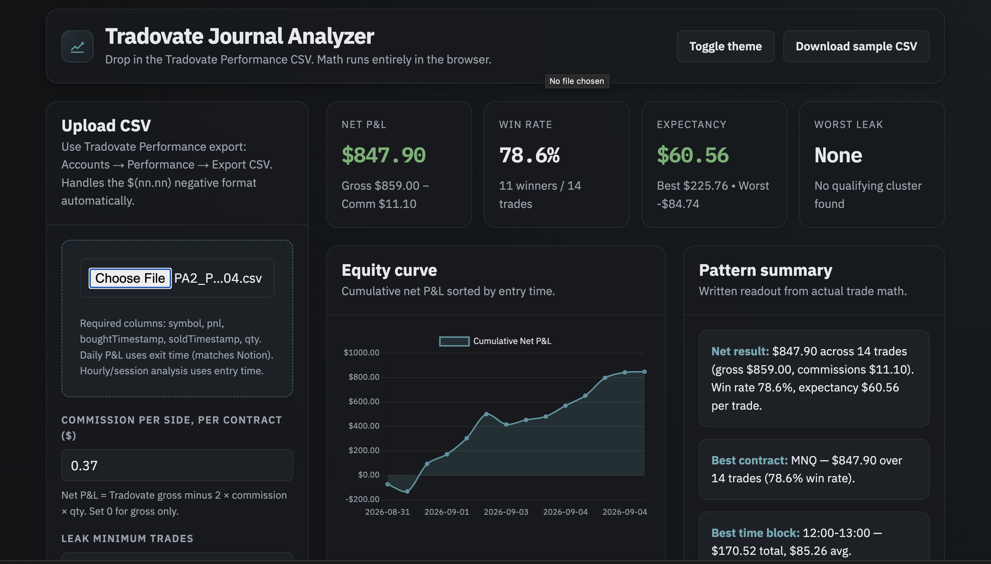The width and height of the screenshot is (991, 564).
Task: Click the Net result summary card
Action: [814, 378]
